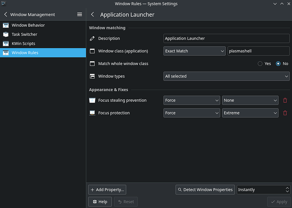Open the Exact Match dropdown
Viewport: 292px width, 208px height.
point(194,51)
